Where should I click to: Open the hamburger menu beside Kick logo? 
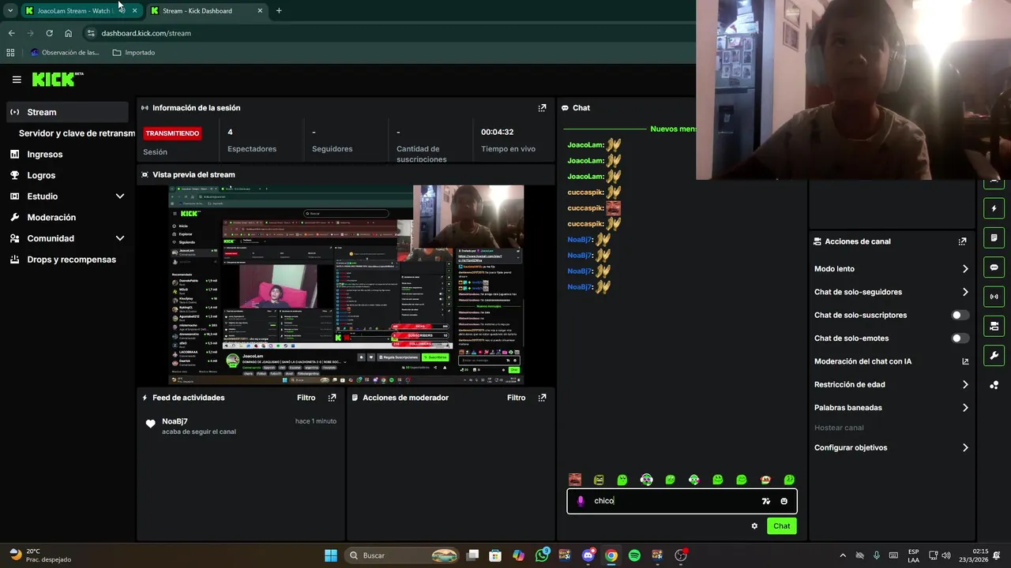17,80
